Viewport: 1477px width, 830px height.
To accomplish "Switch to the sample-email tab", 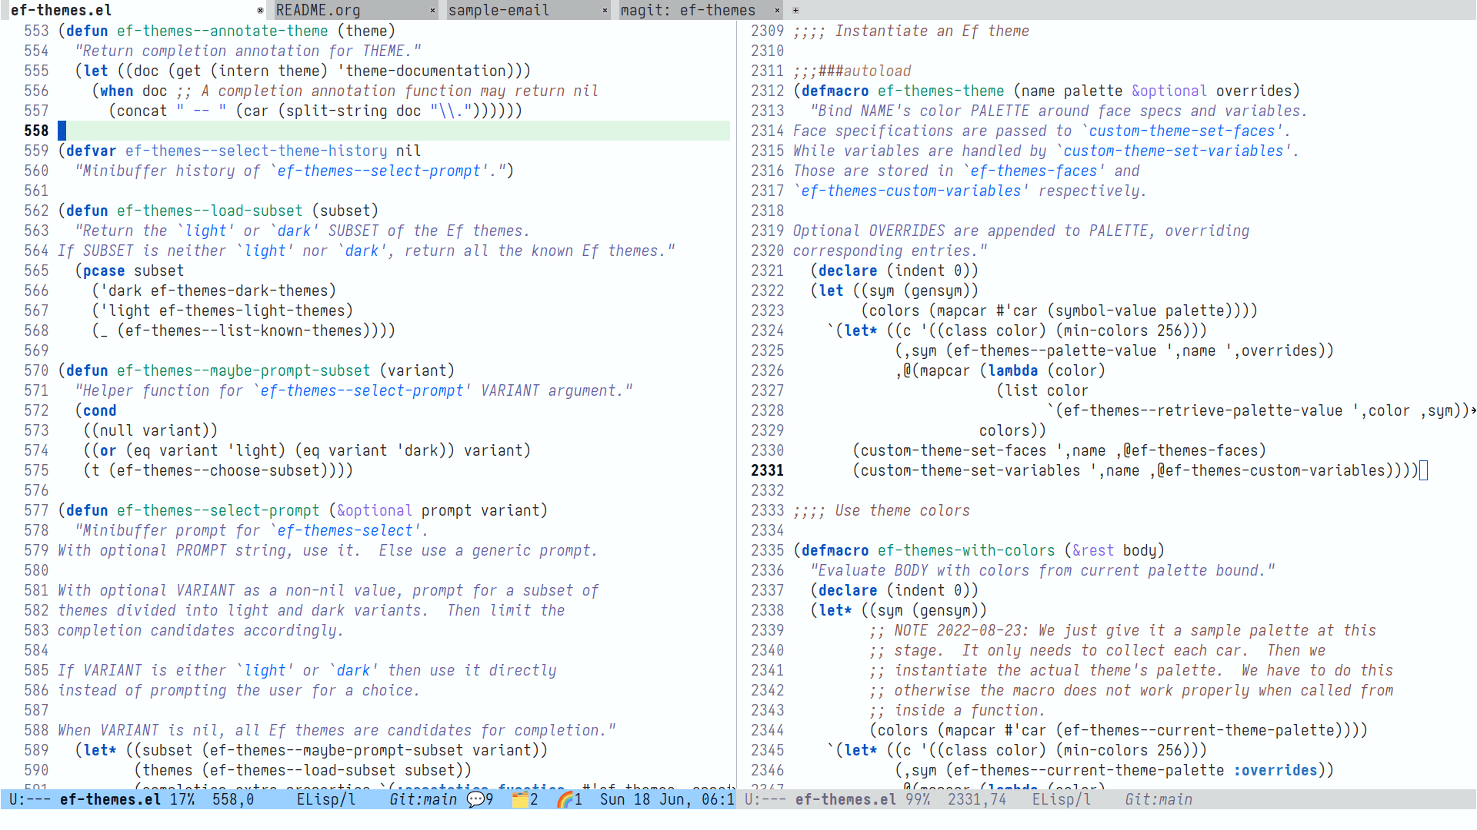I will point(498,10).
